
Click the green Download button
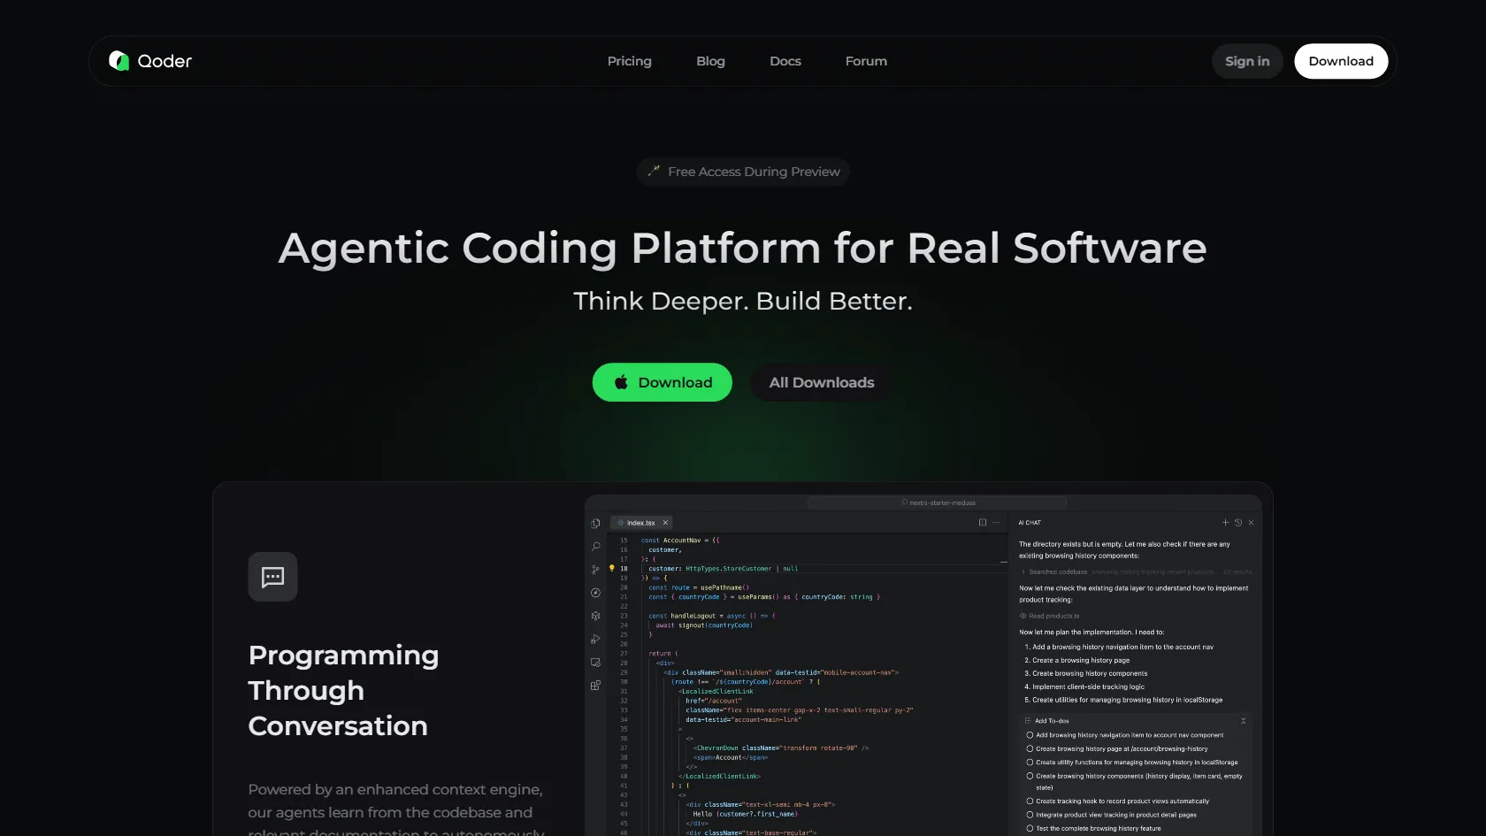coord(663,382)
